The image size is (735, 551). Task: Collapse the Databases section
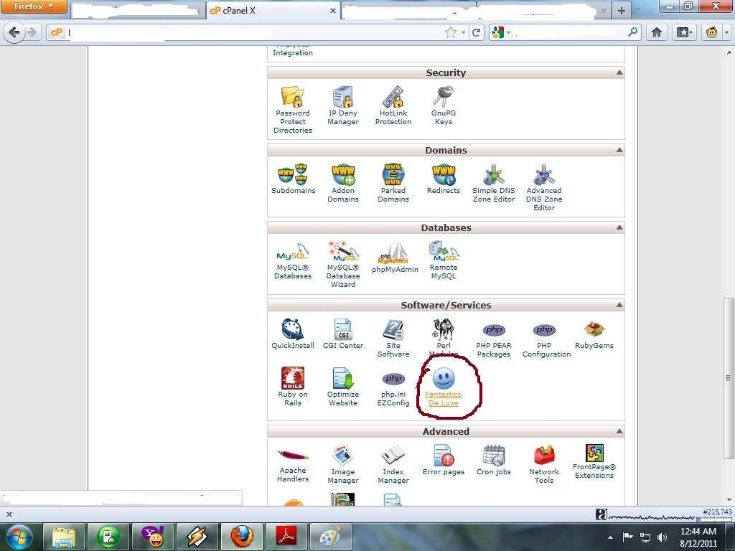point(619,227)
